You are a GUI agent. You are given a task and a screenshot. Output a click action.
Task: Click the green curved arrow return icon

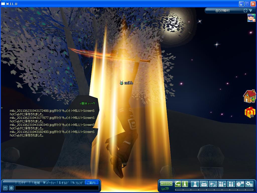coord(178,184)
